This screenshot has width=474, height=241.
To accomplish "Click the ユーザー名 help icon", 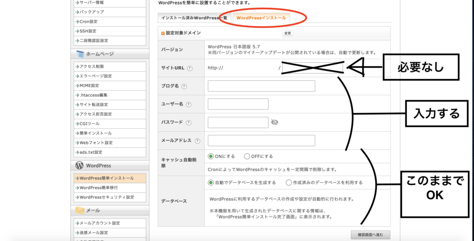I will click(x=189, y=104).
